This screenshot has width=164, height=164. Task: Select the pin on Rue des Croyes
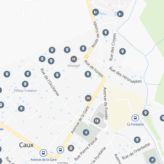[x=106, y=32]
